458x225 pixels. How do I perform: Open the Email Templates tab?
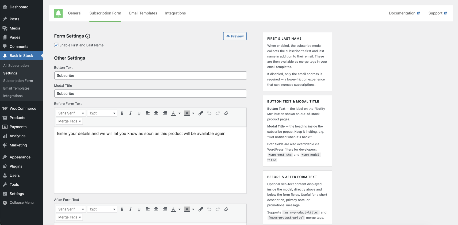click(x=143, y=13)
